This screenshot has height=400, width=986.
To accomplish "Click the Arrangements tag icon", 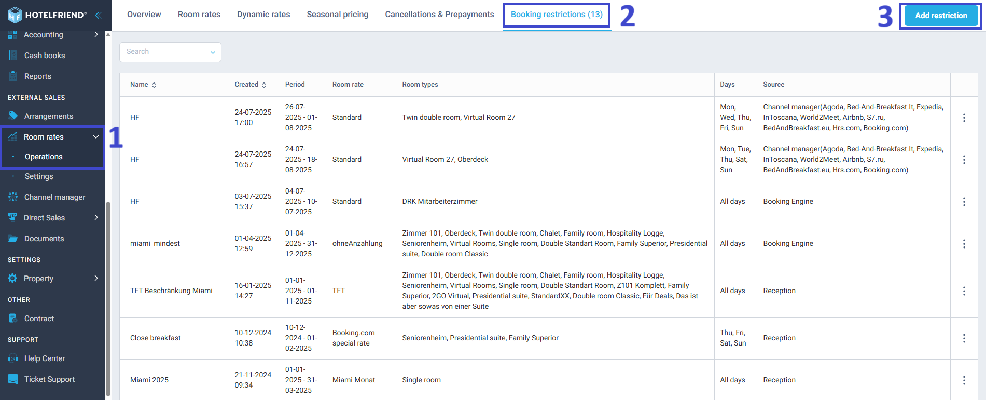I will [x=13, y=116].
